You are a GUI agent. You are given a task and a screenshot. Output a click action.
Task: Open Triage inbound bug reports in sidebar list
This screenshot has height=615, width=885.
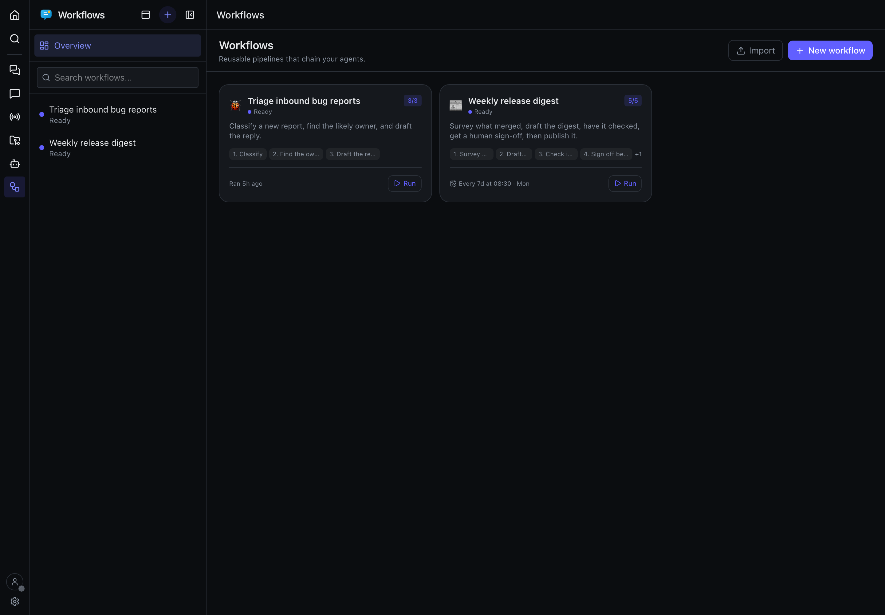click(x=117, y=114)
